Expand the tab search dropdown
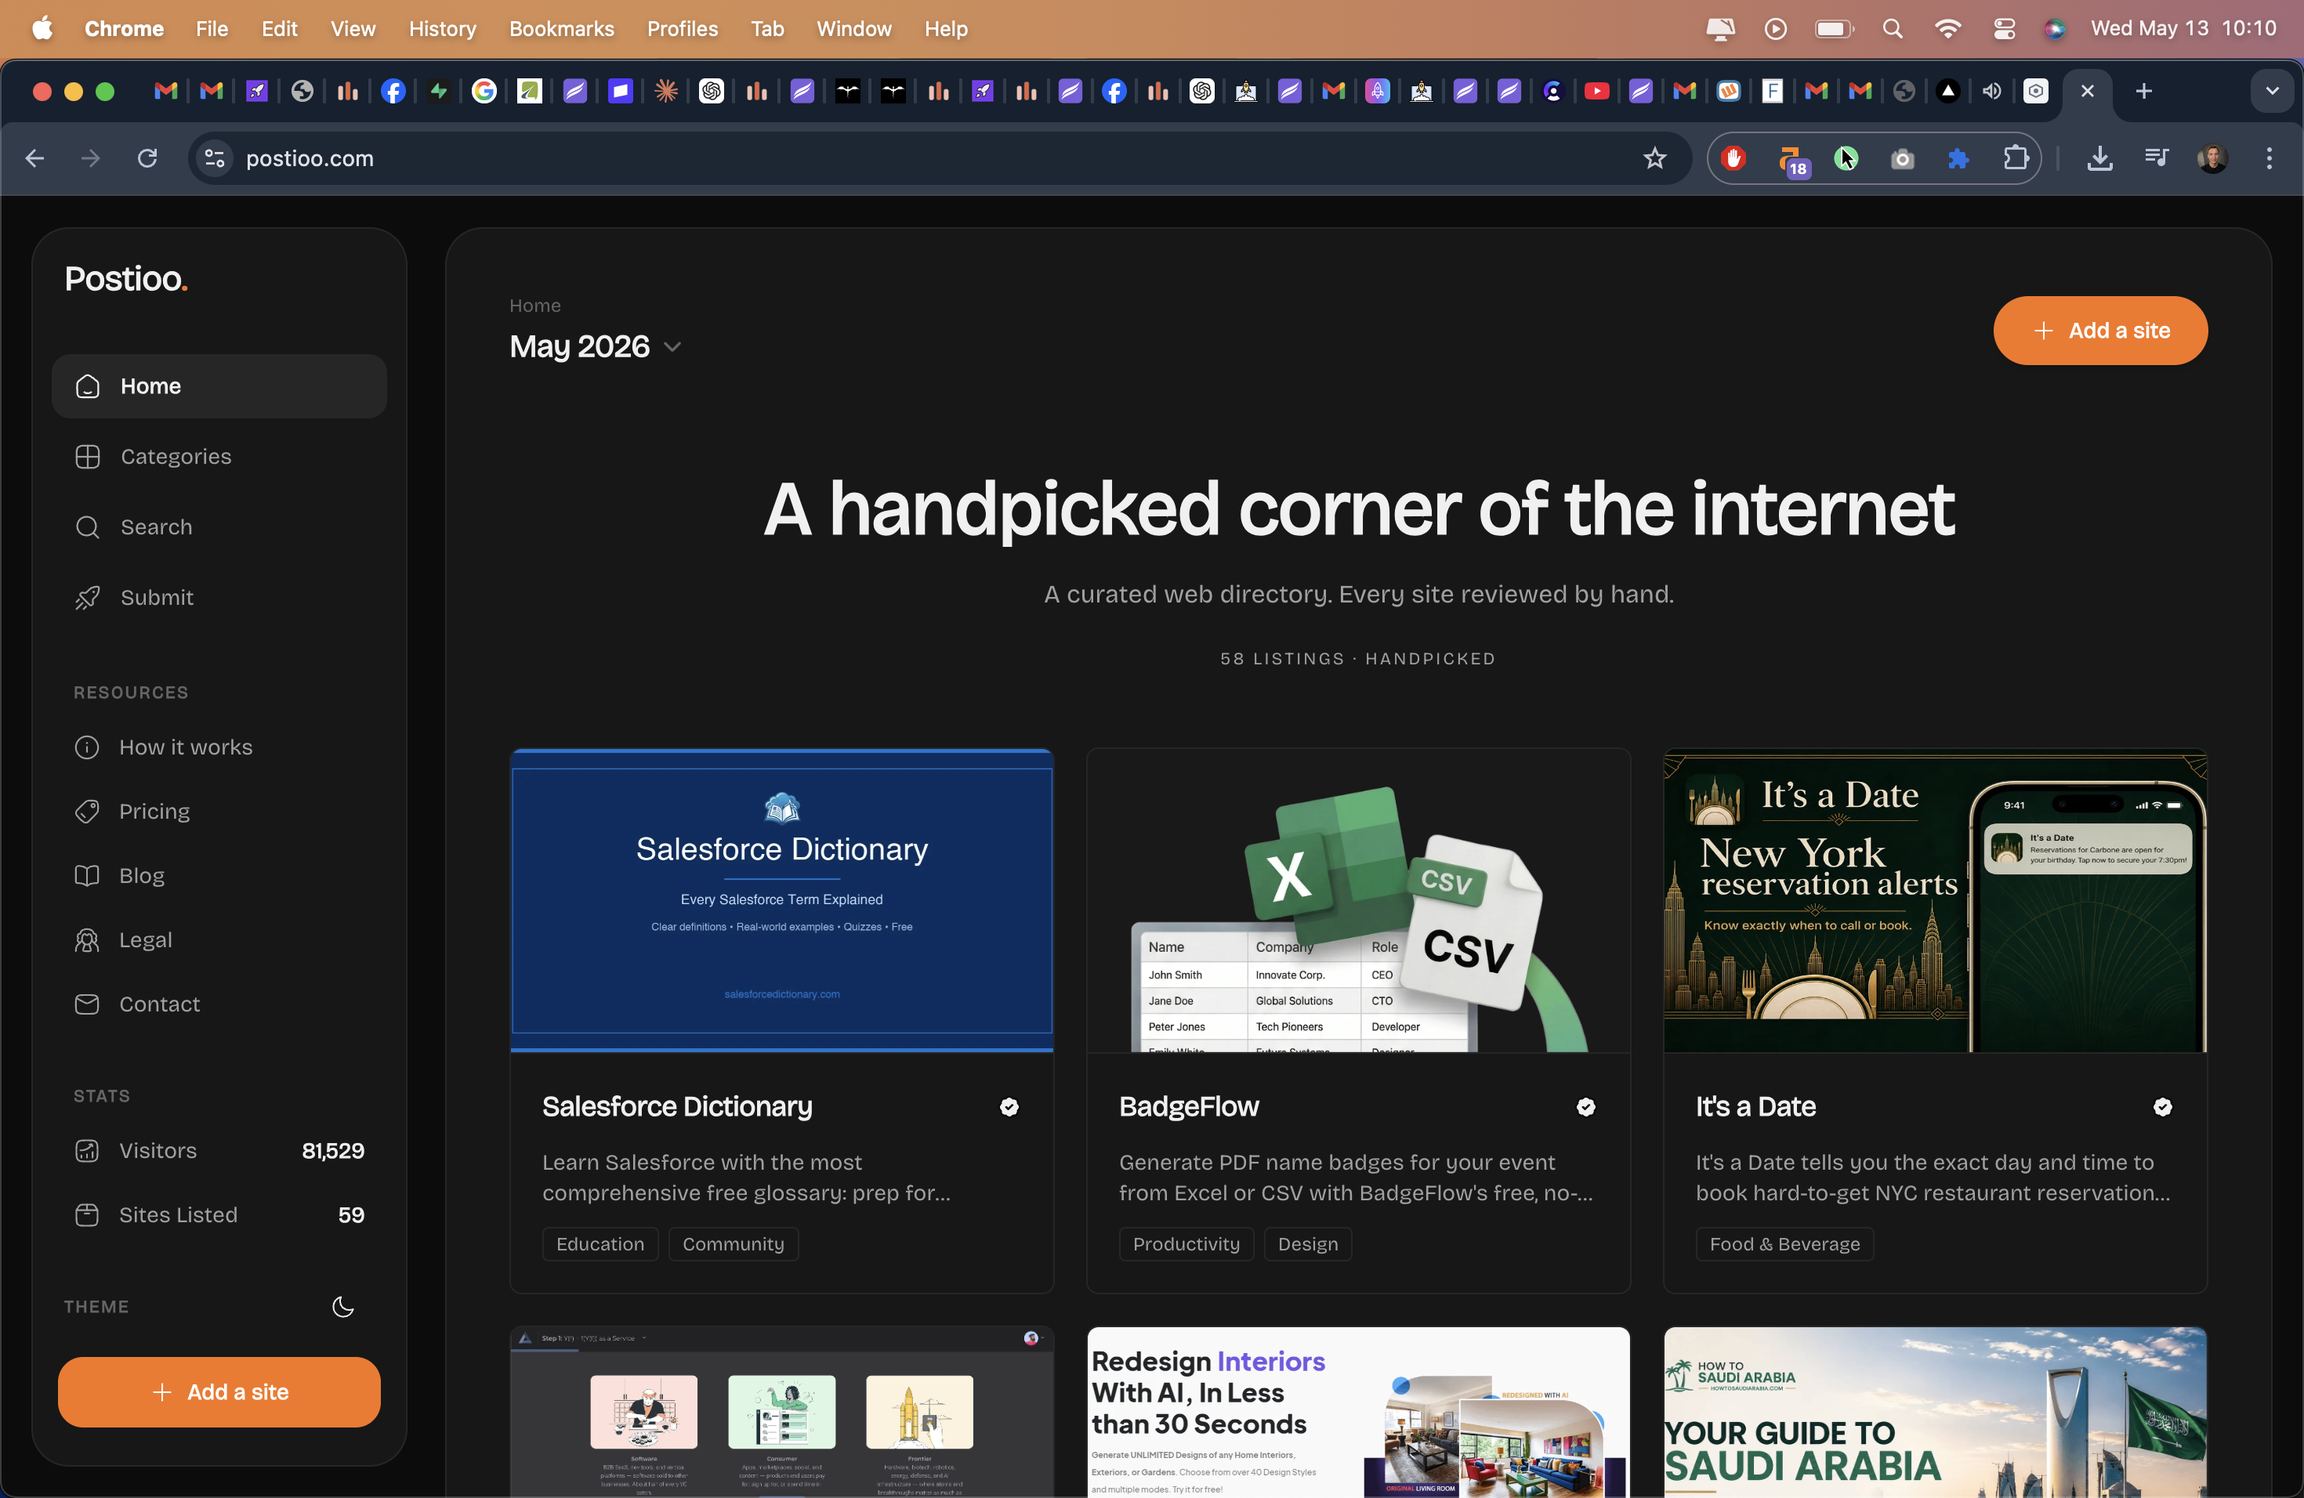This screenshot has width=2304, height=1498. pyautogui.click(x=2271, y=91)
